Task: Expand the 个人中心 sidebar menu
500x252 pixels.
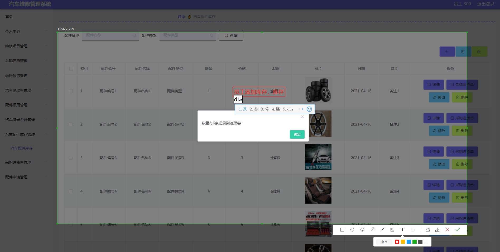Action: tap(26, 31)
